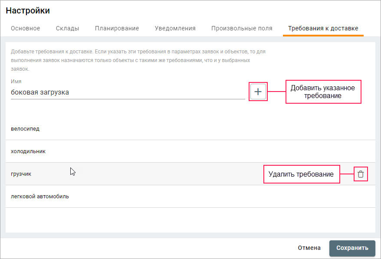This screenshot has width=381, height=259.
Task: Click the description text about delivery requirements
Action: 138,60
